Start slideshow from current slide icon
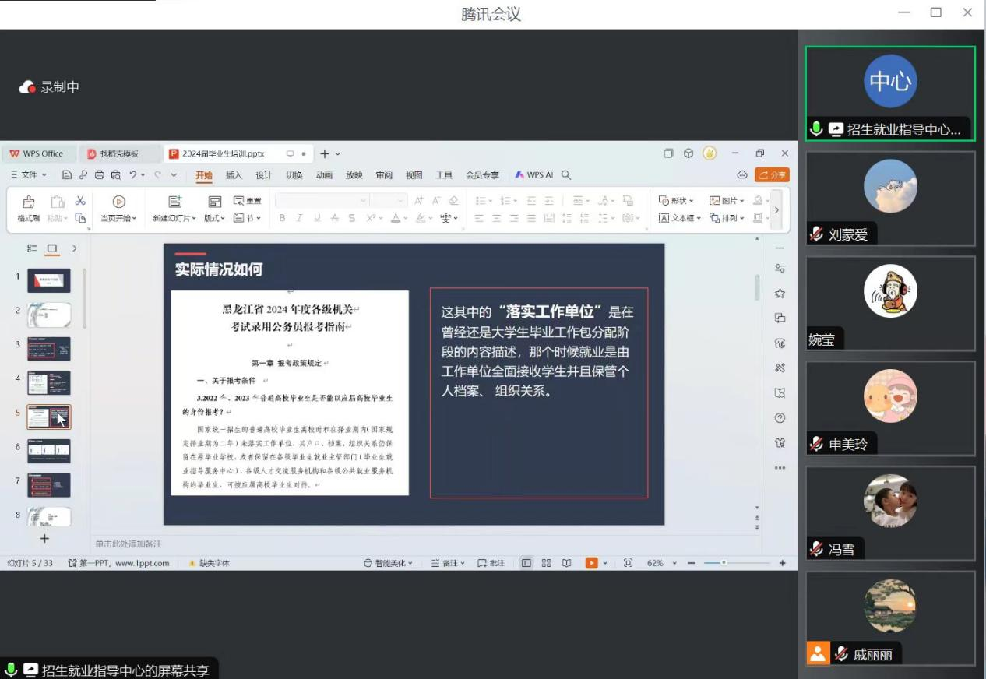 pos(118,202)
